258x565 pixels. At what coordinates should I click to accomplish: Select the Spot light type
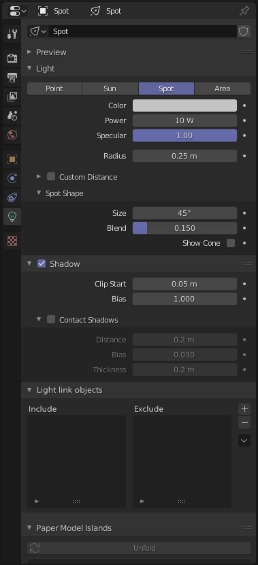pyautogui.click(x=166, y=88)
